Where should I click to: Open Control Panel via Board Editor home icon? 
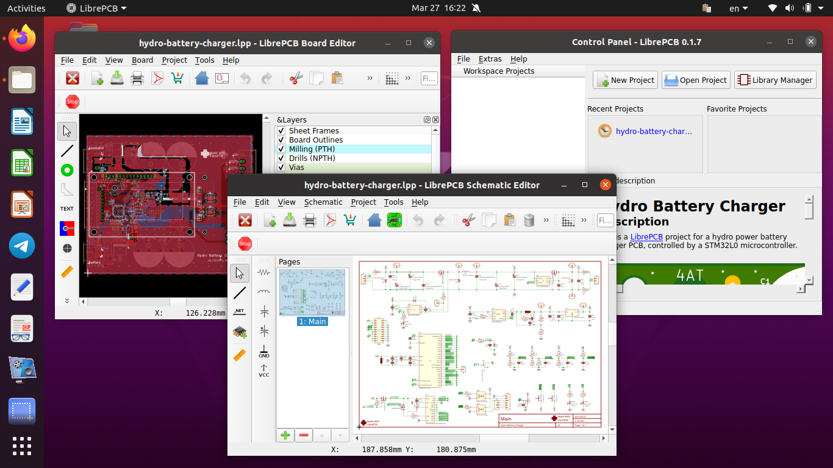(202, 78)
